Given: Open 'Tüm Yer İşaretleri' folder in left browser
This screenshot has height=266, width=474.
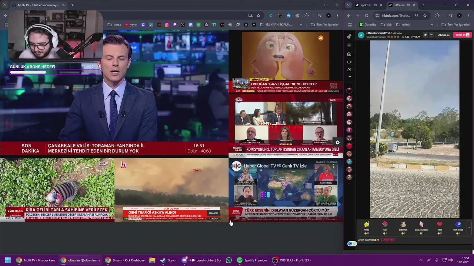Looking at the screenshot, I should click(325, 25).
